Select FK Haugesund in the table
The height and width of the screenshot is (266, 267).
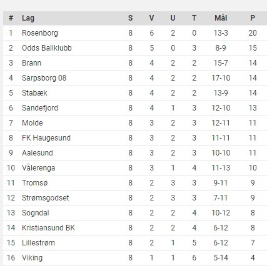point(46,138)
